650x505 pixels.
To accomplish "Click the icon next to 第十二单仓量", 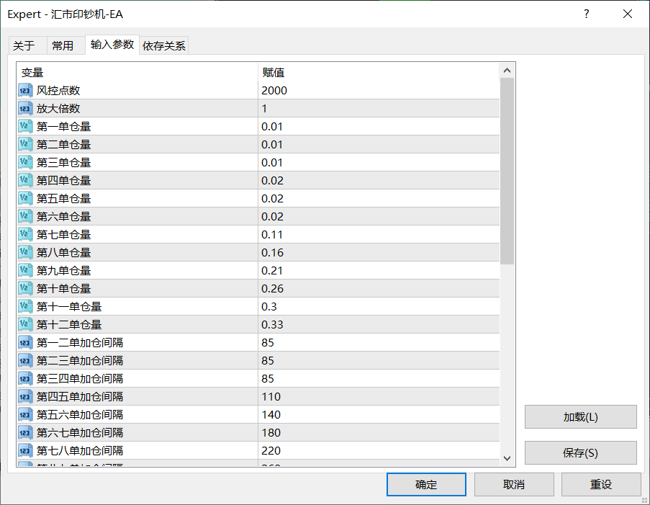I will click(25, 324).
